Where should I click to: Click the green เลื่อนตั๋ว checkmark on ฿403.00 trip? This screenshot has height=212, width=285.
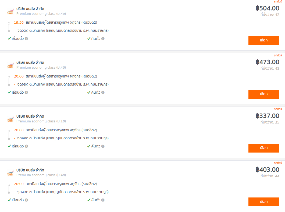click(x=9, y=200)
